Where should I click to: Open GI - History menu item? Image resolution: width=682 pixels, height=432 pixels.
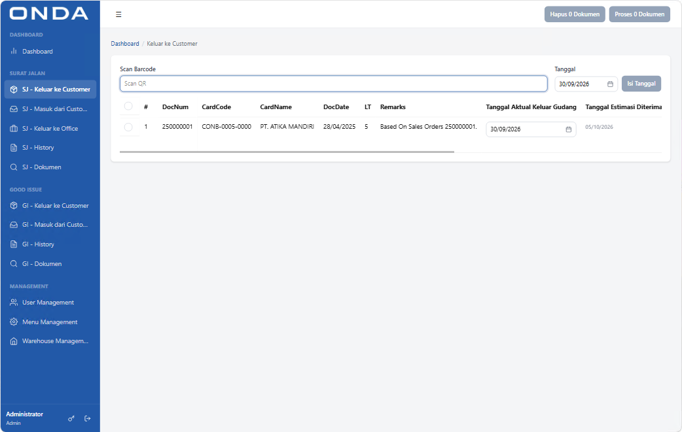(50, 244)
